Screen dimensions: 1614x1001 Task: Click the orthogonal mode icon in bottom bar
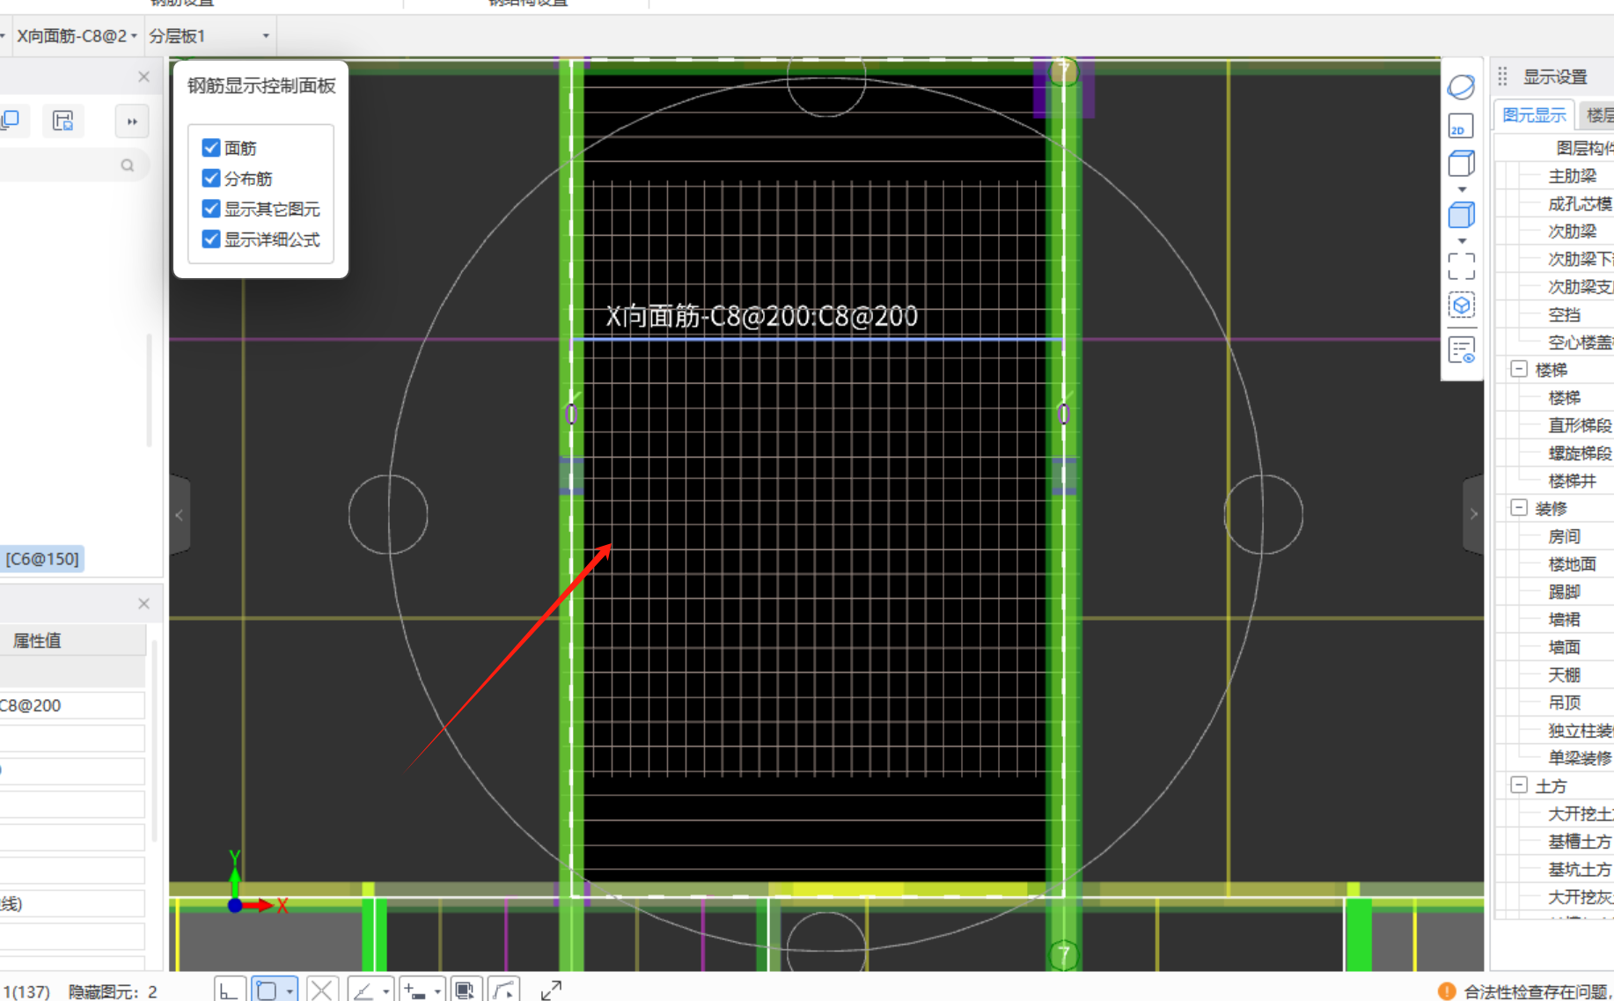click(229, 990)
